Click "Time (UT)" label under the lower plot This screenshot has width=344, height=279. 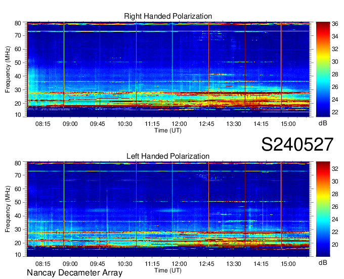tap(168, 270)
